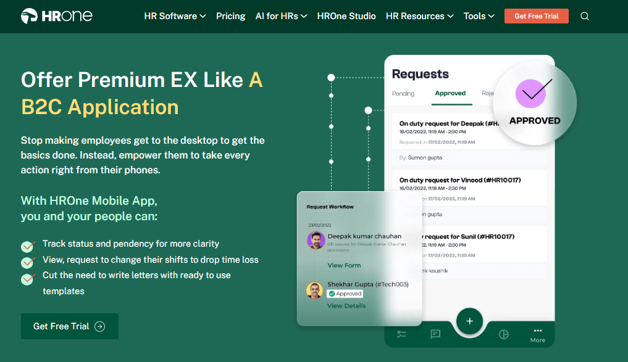Image resolution: width=628 pixels, height=362 pixels.
Task: Open the pie chart icon in phone bar
Action: pos(504,334)
